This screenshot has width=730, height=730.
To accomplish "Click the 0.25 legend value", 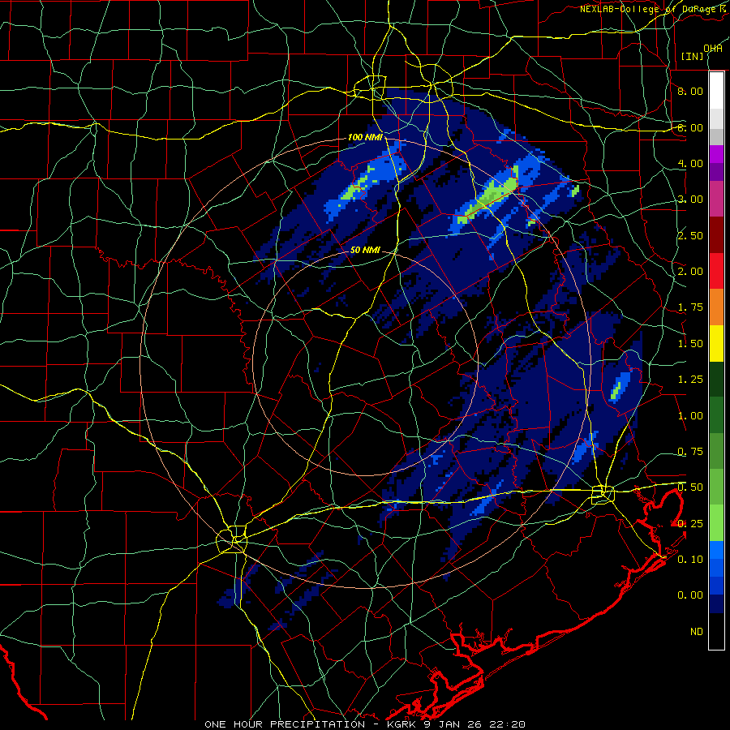I will [690, 524].
